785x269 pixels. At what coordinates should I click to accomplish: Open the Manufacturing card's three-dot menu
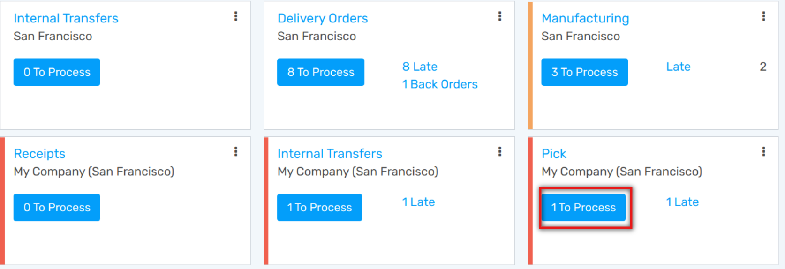click(x=763, y=16)
